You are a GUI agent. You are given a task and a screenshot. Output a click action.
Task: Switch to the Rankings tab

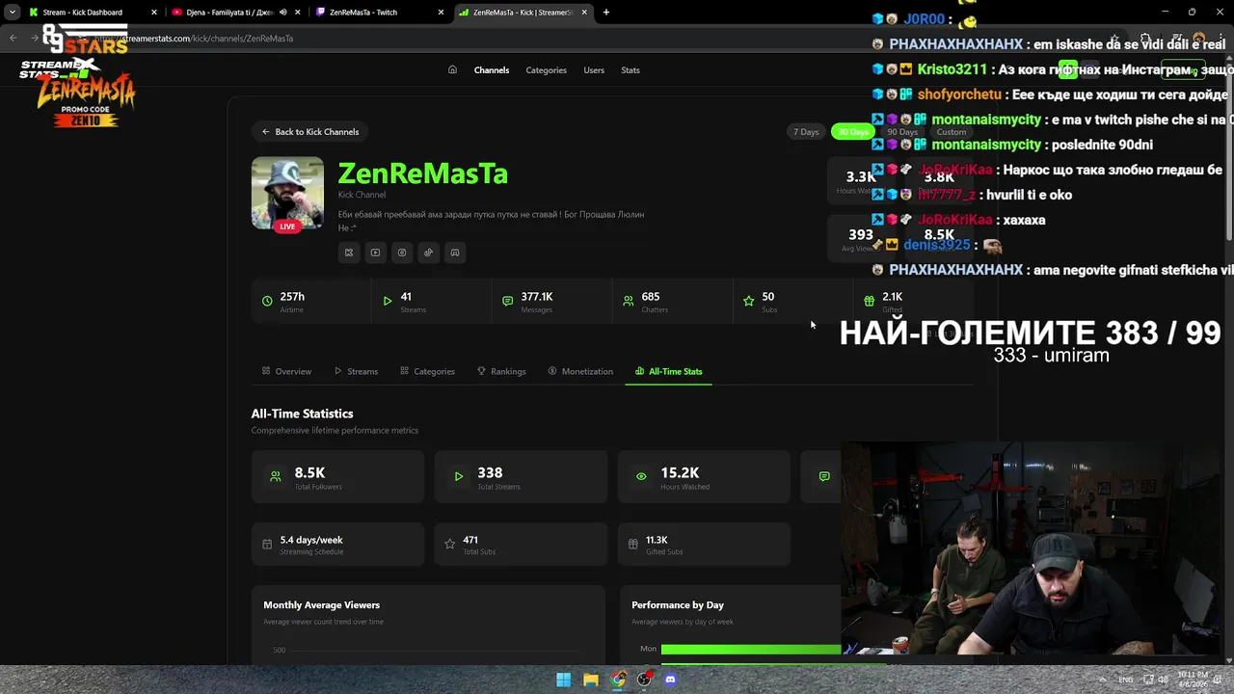[501, 371]
